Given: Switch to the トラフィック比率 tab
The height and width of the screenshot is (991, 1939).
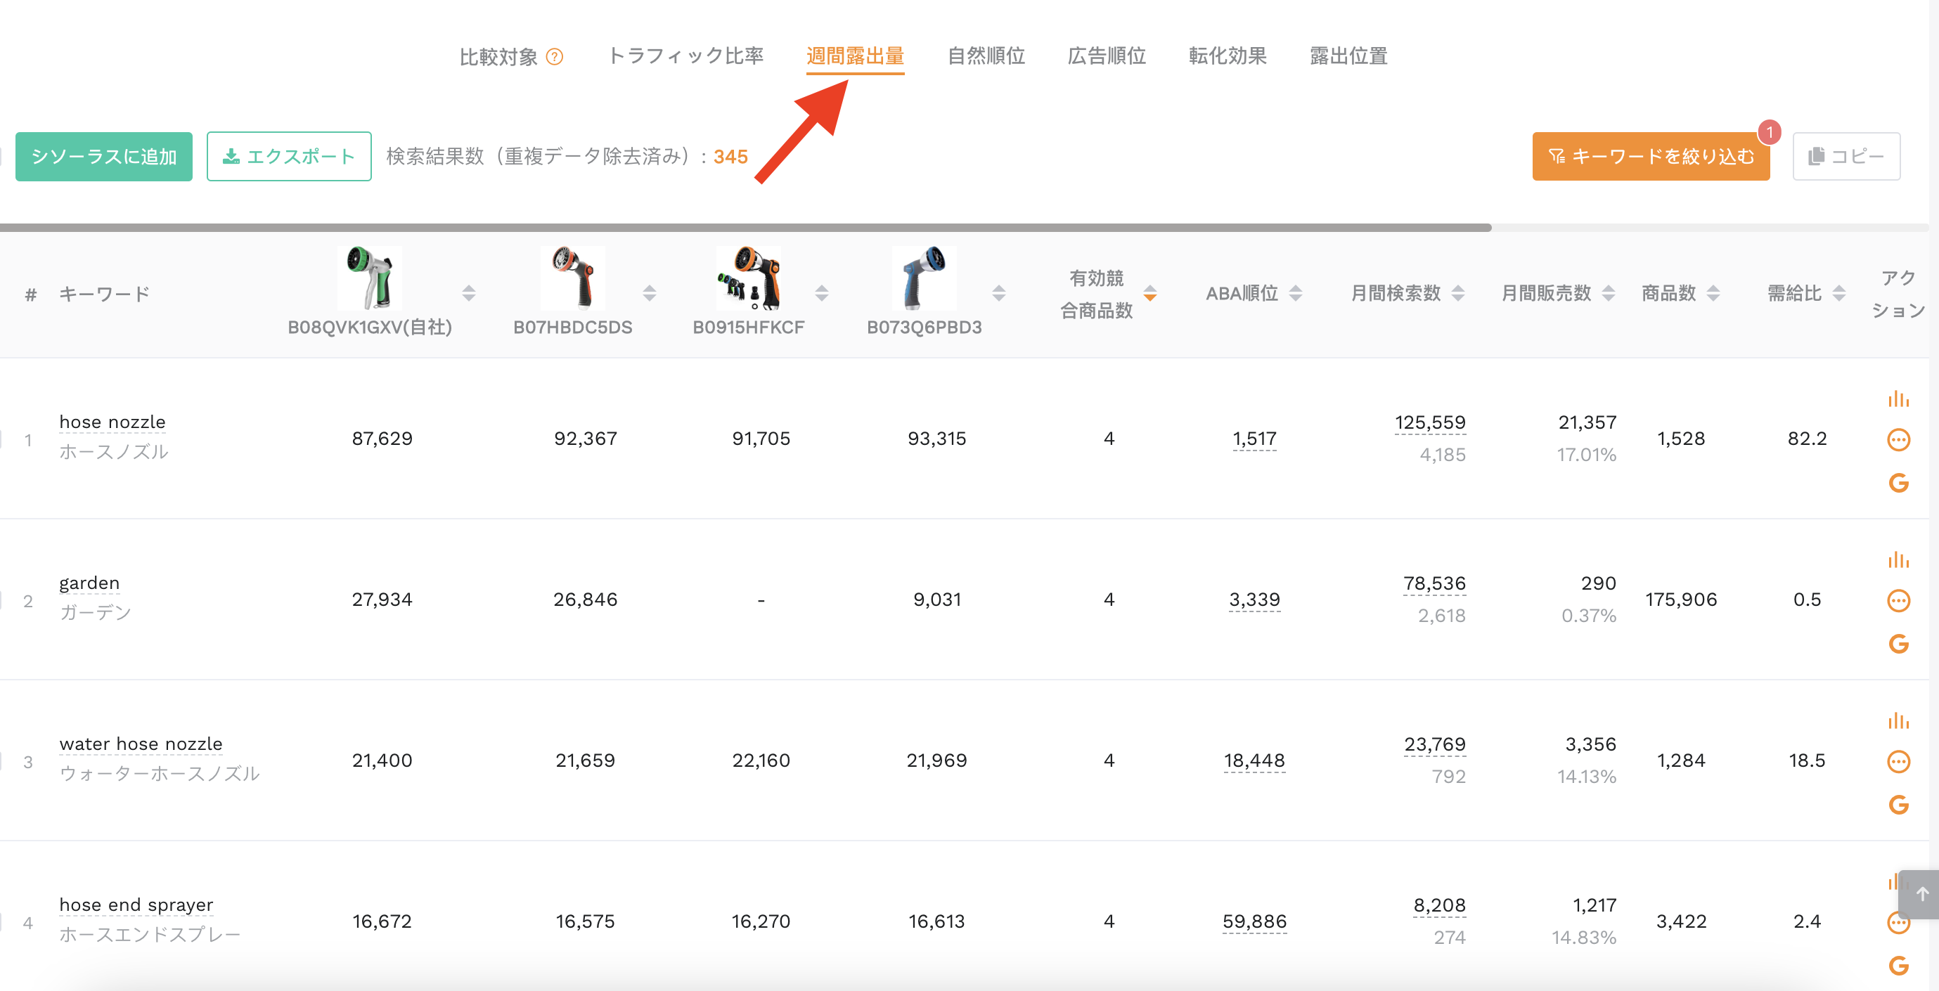Looking at the screenshot, I should point(685,56).
